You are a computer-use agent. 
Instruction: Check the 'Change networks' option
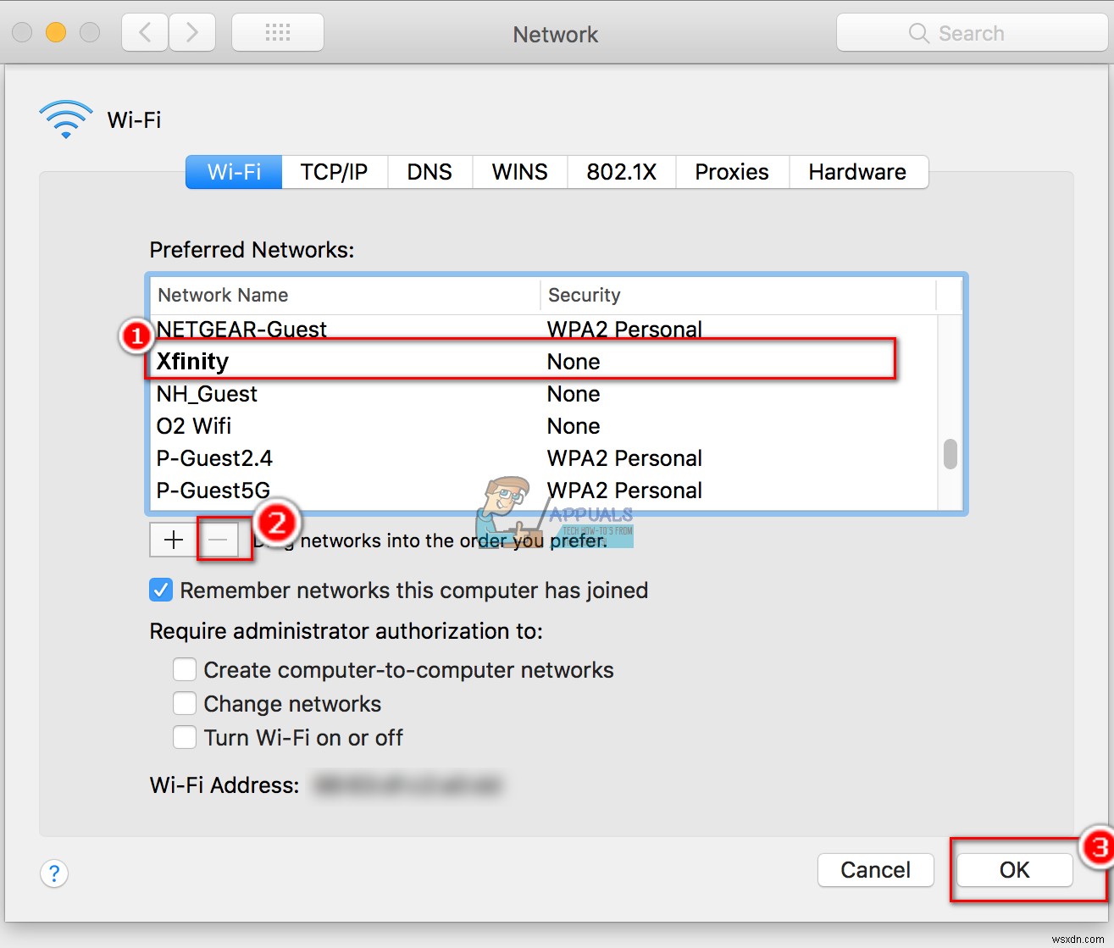click(x=184, y=703)
